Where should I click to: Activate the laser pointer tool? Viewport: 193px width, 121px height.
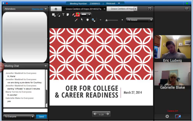[x=76, y=20]
